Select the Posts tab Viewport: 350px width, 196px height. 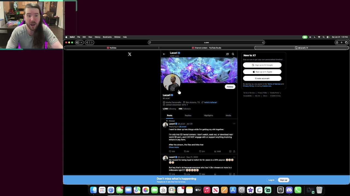coord(170,115)
